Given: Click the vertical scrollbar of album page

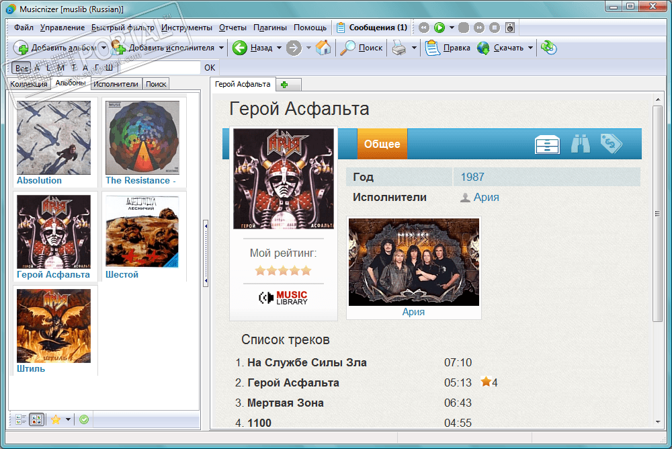Looking at the screenshot, I should click(x=657, y=213).
